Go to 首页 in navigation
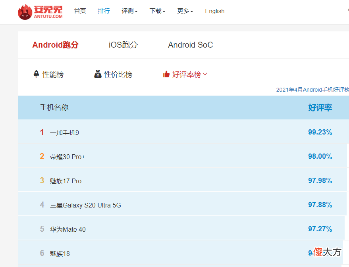 pyautogui.click(x=80, y=11)
